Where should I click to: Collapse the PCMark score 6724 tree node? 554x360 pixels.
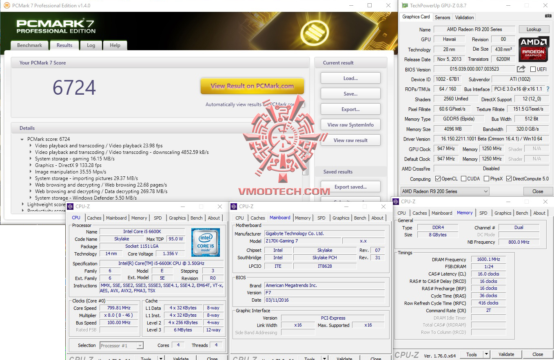pyautogui.click(x=22, y=139)
